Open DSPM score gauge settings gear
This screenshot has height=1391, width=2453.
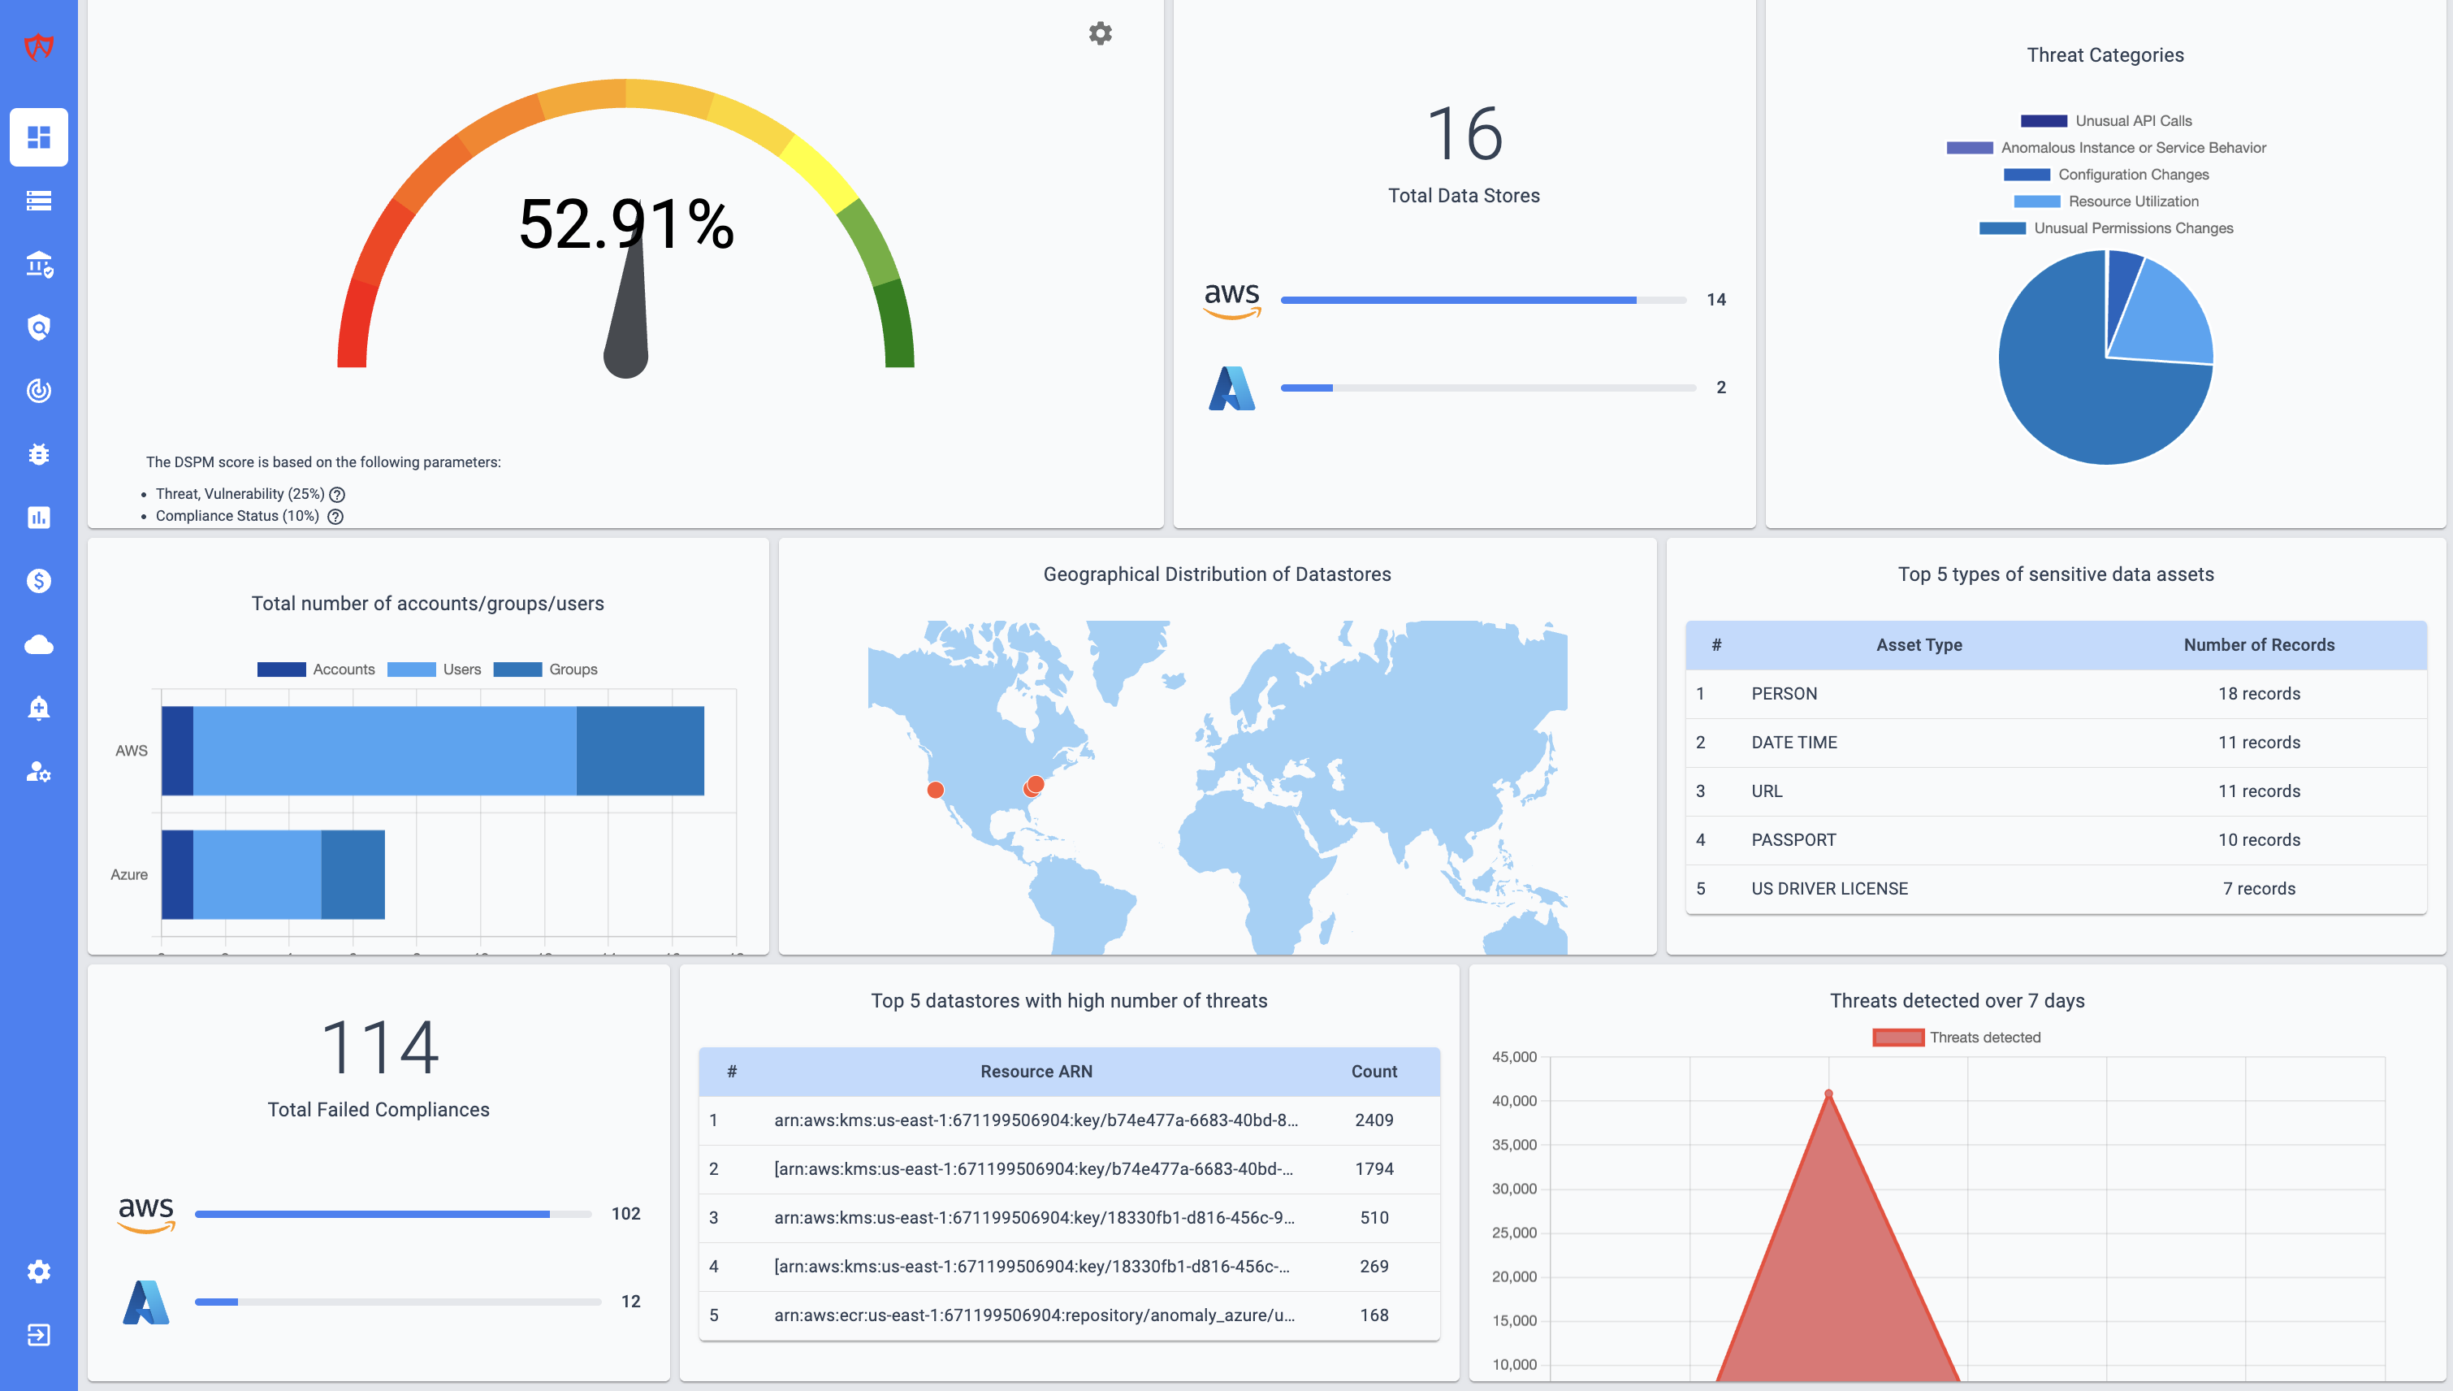1100,33
